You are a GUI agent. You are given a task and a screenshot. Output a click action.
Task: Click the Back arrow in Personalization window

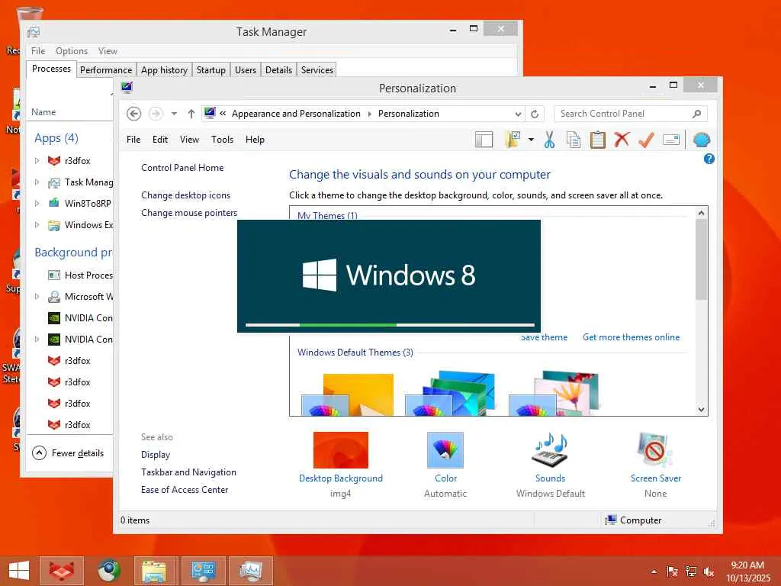(x=133, y=114)
